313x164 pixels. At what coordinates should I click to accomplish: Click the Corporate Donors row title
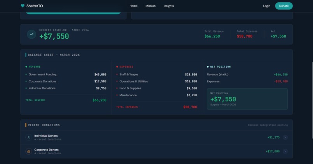pyautogui.click(x=46, y=150)
